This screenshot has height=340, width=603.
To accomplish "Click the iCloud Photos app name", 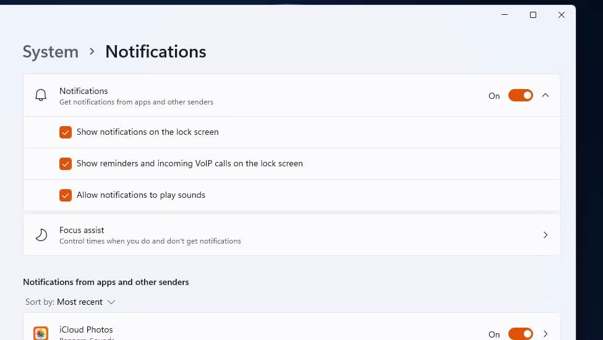I will [86, 329].
